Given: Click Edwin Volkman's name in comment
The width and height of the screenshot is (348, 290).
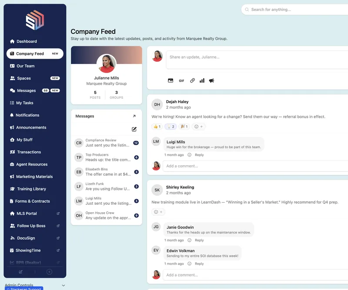Looking at the screenshot, I should [x=181, y=251].
